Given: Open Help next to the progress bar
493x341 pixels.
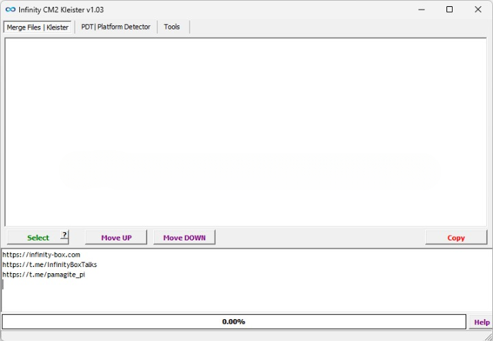Looking at the screenshot, I should 481,322.
